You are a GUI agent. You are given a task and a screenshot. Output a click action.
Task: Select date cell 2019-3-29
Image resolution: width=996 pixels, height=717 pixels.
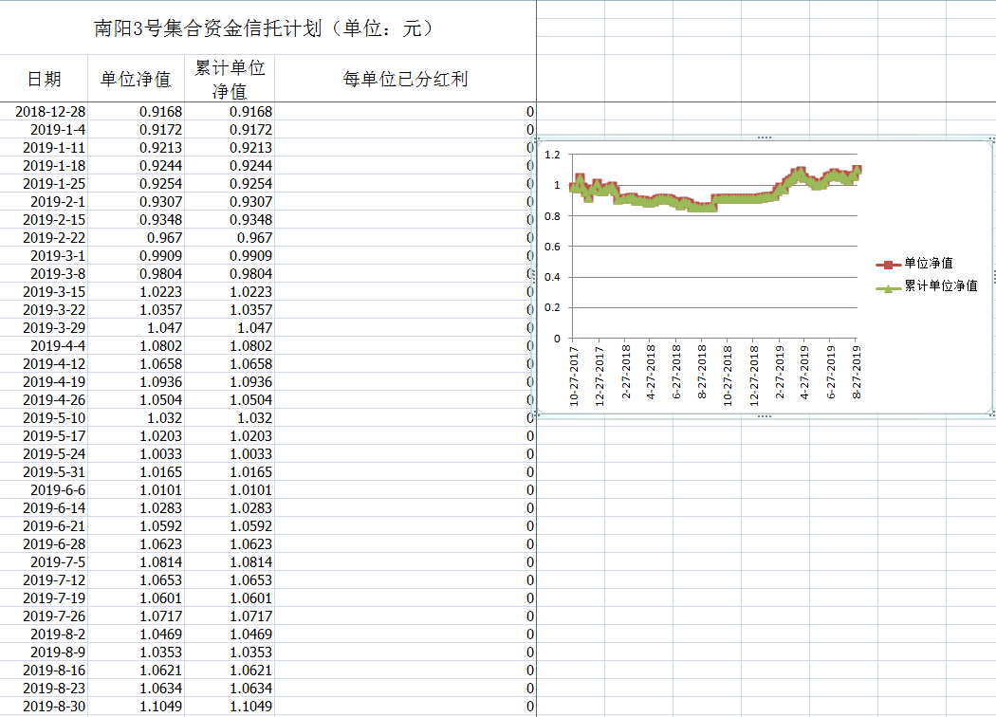pos(44,328)
